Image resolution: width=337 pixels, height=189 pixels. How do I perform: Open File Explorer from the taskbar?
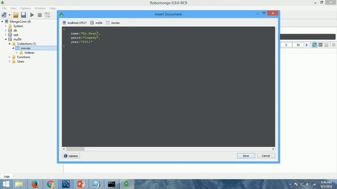point(19,184)
